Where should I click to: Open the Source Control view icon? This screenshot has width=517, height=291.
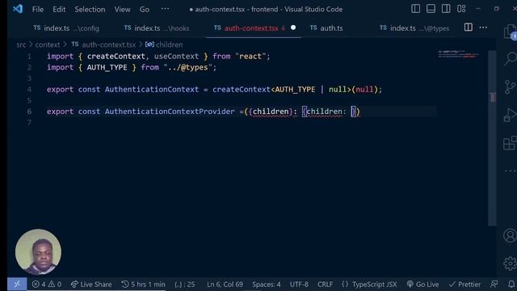point(510,87)
